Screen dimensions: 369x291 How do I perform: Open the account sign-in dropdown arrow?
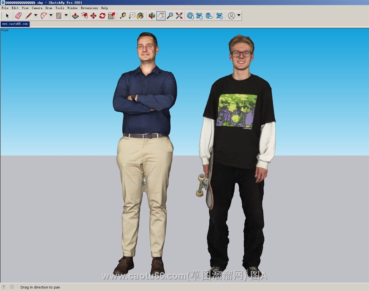tap(239, 16)
